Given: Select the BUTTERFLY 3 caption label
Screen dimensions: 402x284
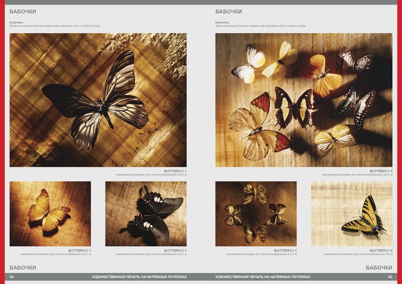Looking at the screenshot, I should (x=175, y=251).
